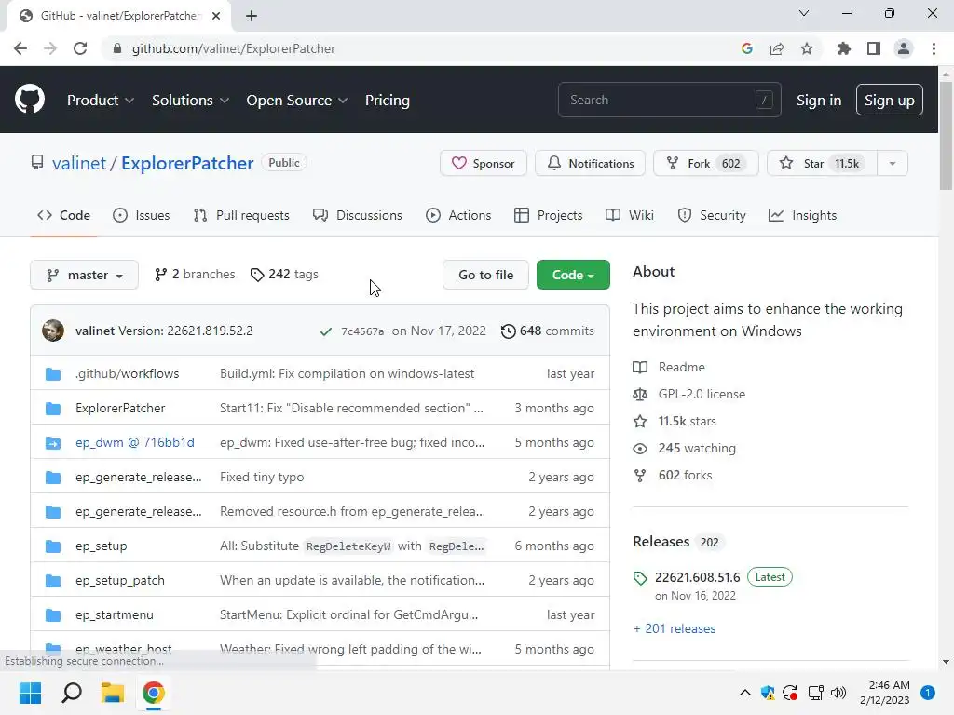Screen dimensions: 954x715
Task: Click the 22621.608.51.6 release tag icon
Action: pyautogui.click(x=640, y=577)
